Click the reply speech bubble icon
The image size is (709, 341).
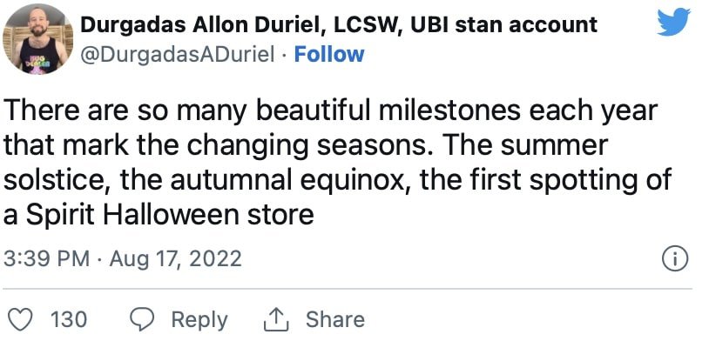142,319
